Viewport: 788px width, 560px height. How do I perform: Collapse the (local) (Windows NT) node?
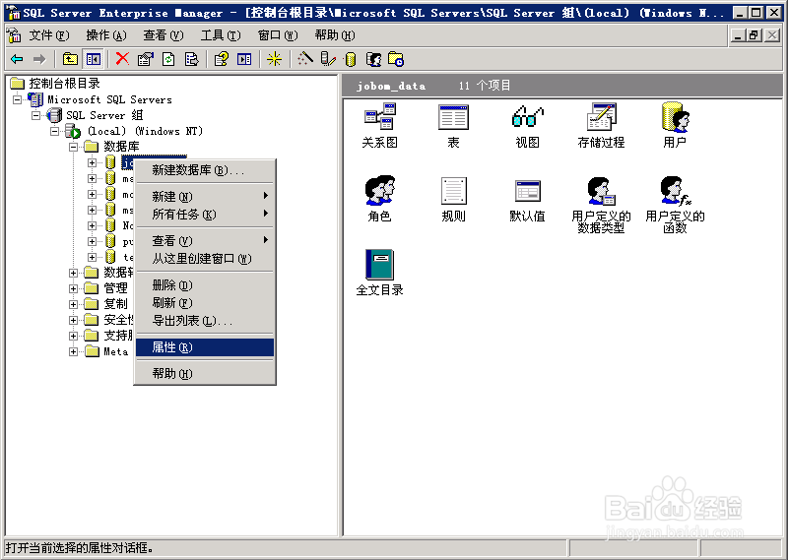coord(55,131)
